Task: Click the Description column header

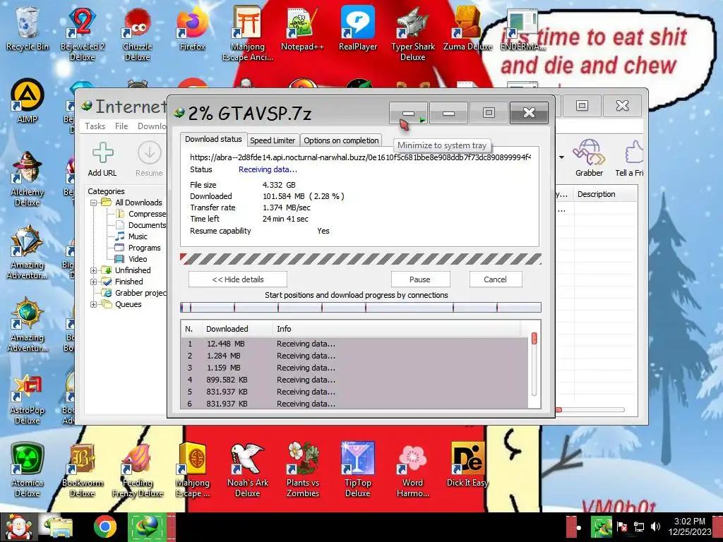Action: pyautogui.click(x=605, y=194)
